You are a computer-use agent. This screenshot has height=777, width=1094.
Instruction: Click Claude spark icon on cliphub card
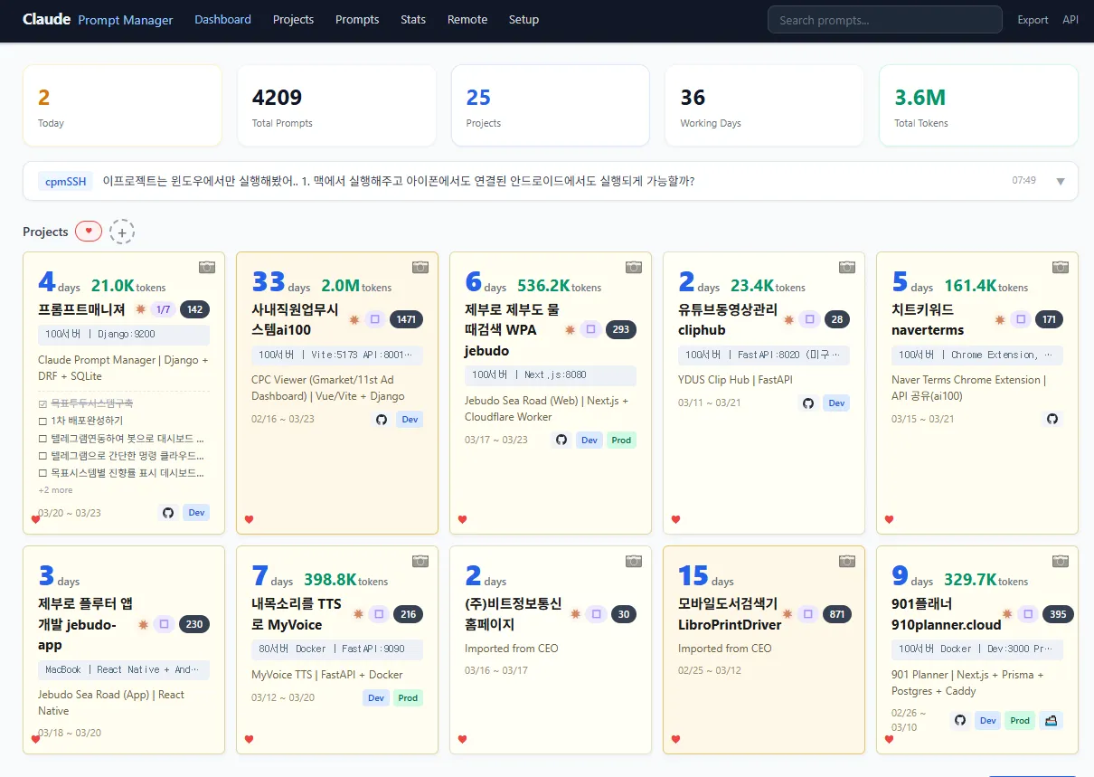tap(788, 319)
